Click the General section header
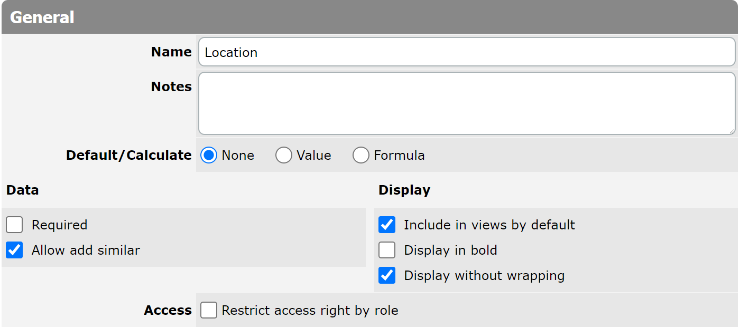This screenshot has width=740, height=328. [370, 17]
